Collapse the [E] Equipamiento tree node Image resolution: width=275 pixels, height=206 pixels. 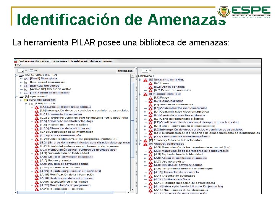(16, 97)
